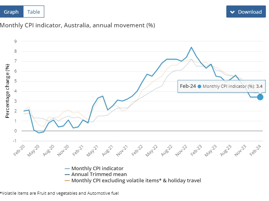Click the orange legend line marker
269x201 pixels.
point(68,181)
